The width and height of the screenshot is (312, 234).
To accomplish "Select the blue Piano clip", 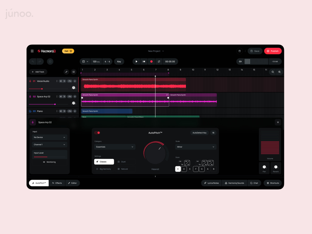I will 107,111.
